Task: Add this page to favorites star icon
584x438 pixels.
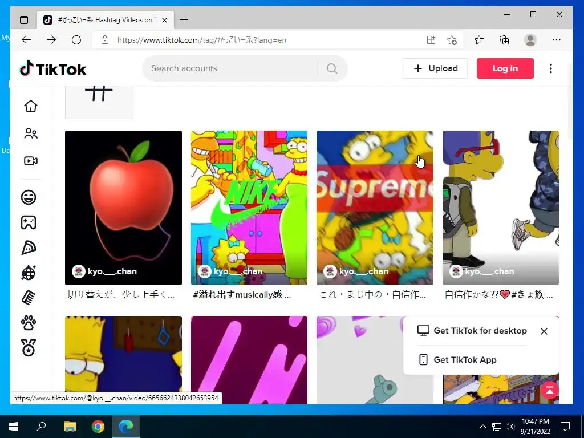Action: point(452,40)
